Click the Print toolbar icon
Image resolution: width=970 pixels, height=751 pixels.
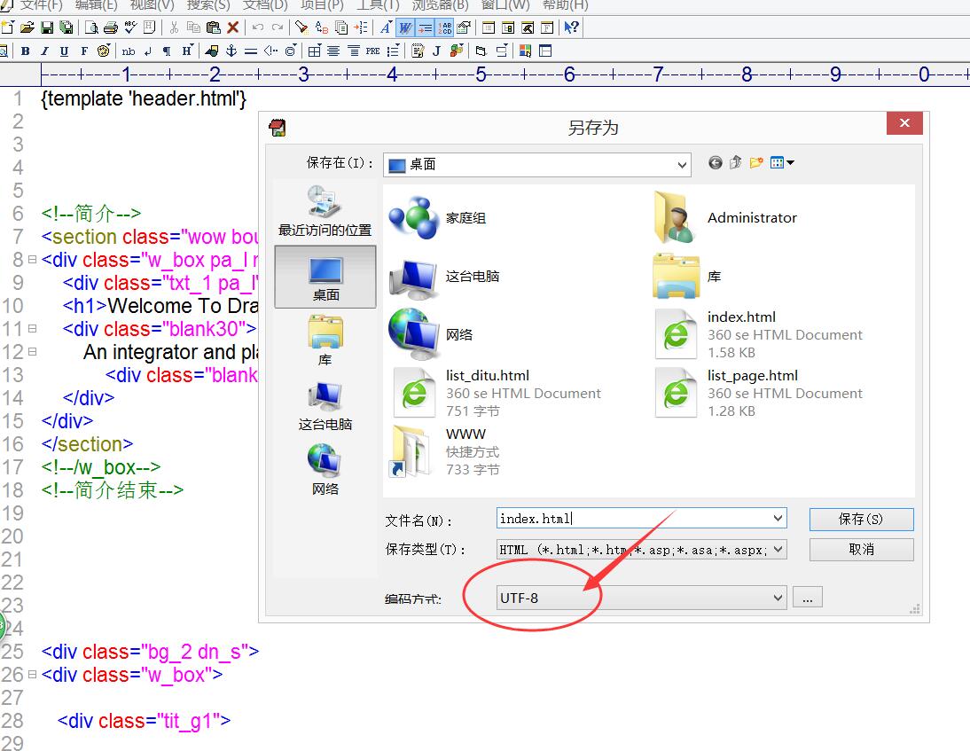click(111, 27)
